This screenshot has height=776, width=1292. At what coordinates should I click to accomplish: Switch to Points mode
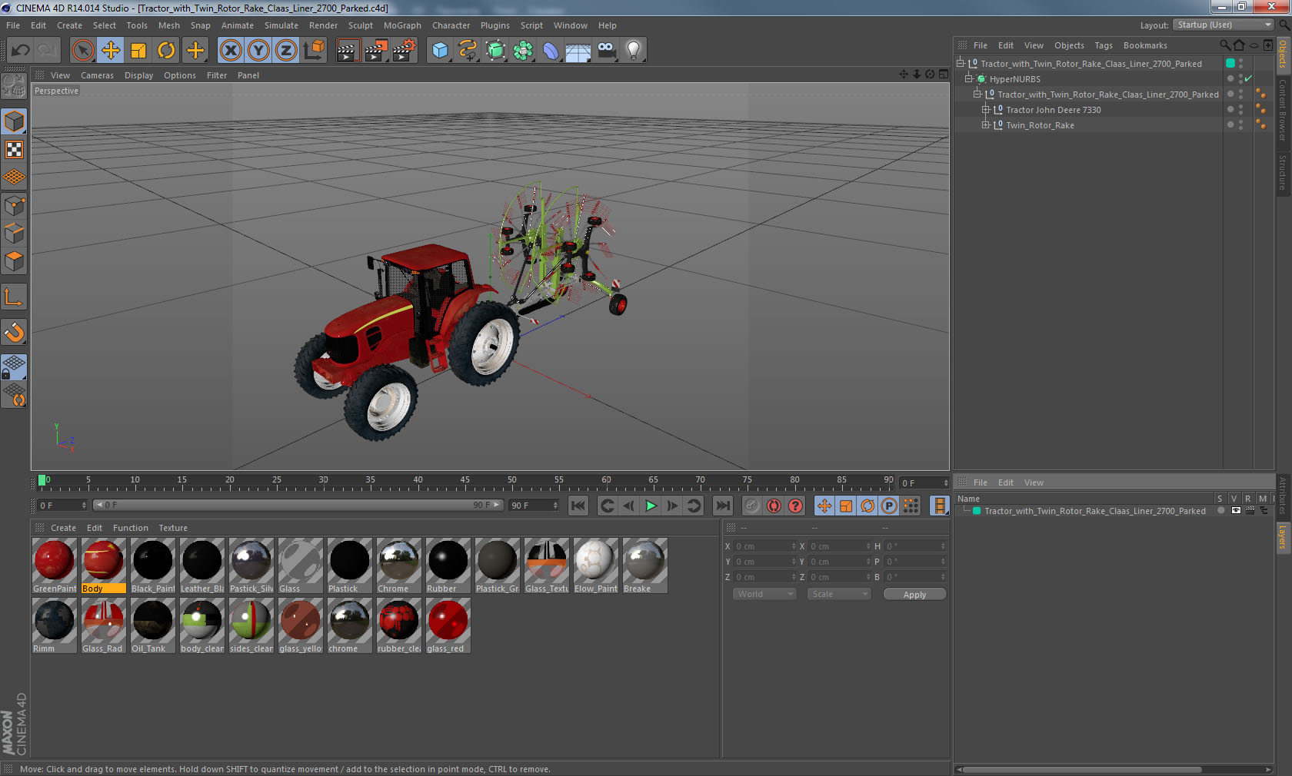tap(14, 206)
